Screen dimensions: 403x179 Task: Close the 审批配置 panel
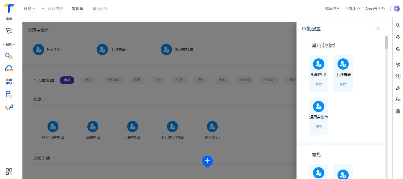(x=378, y=28)
